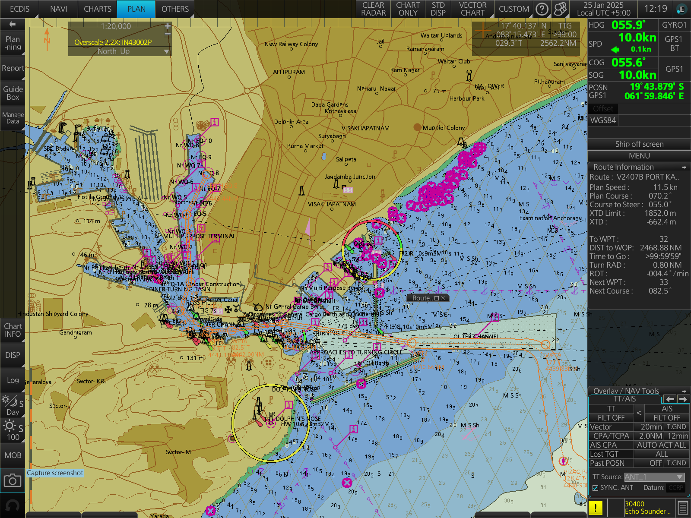Viewport: 691px width, 518px height.
Task: Close the Route popup with its X icon
Action: 443,298
